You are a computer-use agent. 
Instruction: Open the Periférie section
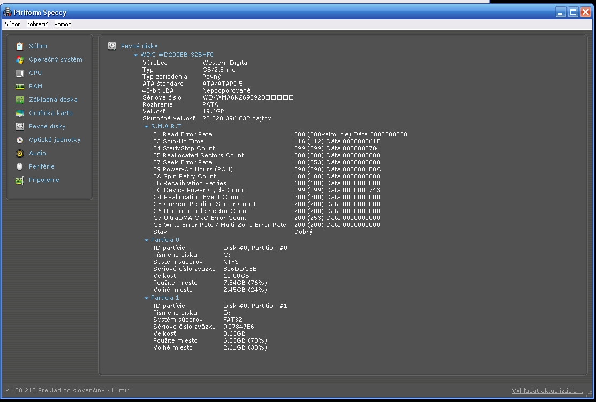(x=41, y=166)
